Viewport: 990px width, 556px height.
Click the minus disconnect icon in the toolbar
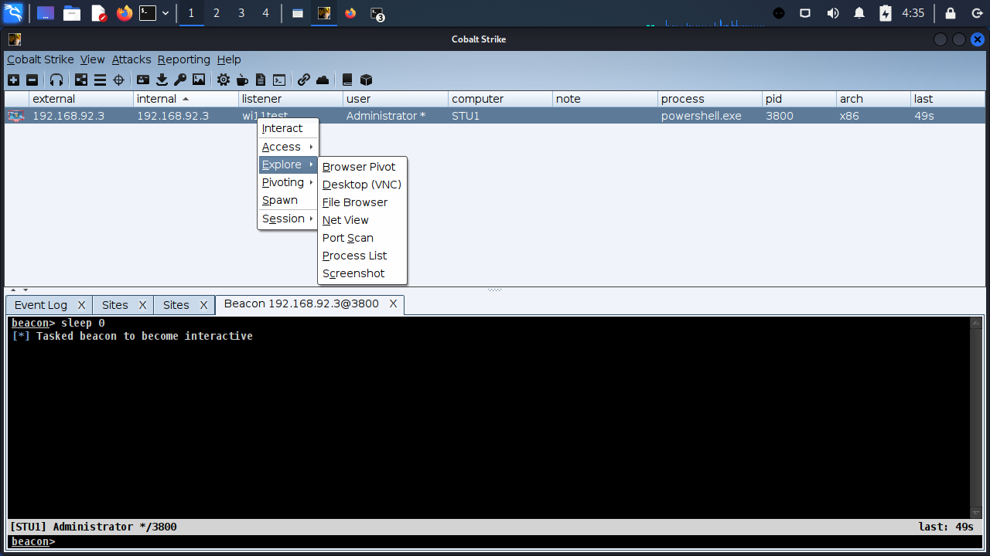[x=32, y=80]
